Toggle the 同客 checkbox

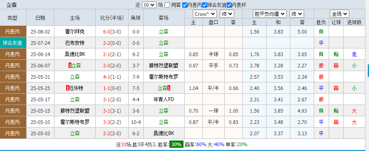coord(167,5)
